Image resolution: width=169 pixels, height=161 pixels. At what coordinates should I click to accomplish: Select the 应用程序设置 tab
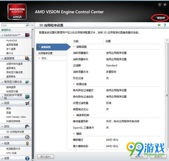pos(51,53)
